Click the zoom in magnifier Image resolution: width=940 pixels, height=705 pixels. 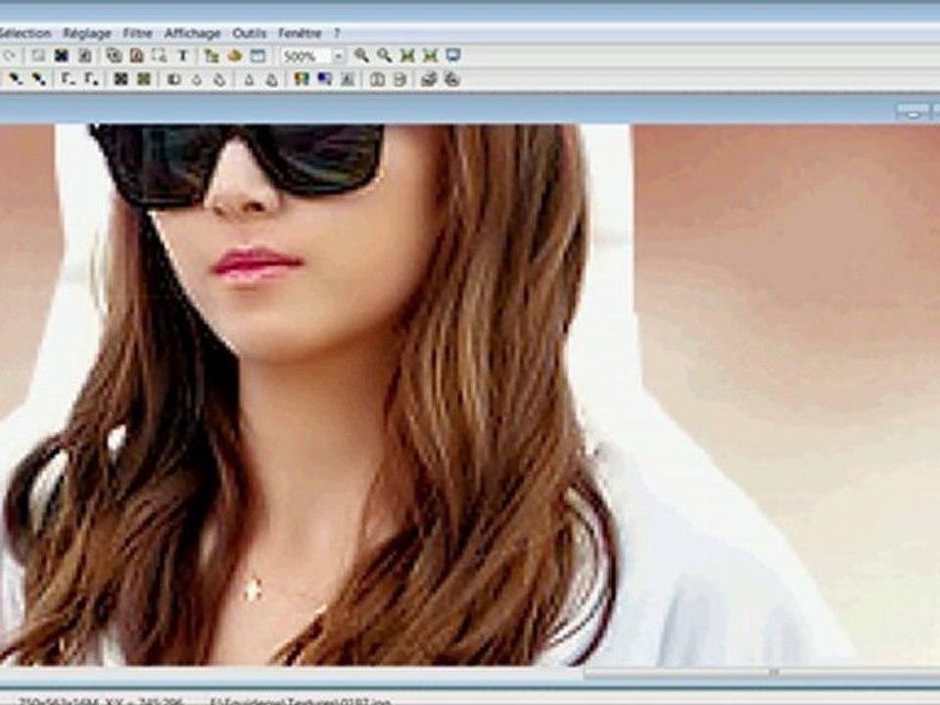pos(361,57)
